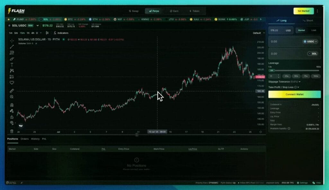Select the trend line drawing tool

coord(12,47)
